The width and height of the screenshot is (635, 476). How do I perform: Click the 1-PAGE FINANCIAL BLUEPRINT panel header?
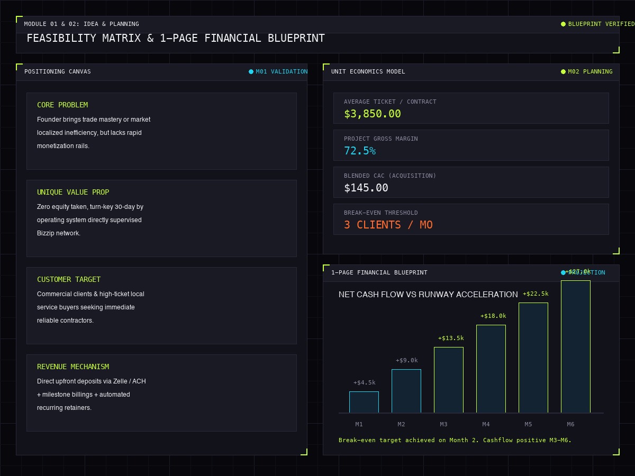click(379, 272)
